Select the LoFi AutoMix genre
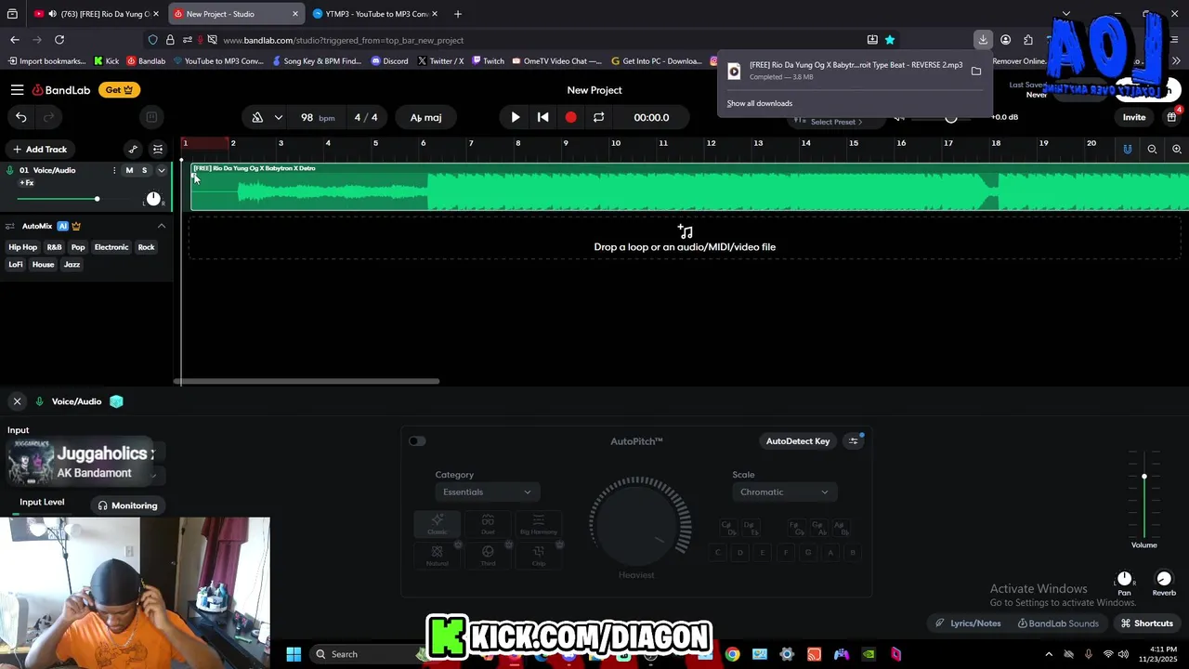The height and width of the screenshot is (669, 1189). click(x=16, y=265)
